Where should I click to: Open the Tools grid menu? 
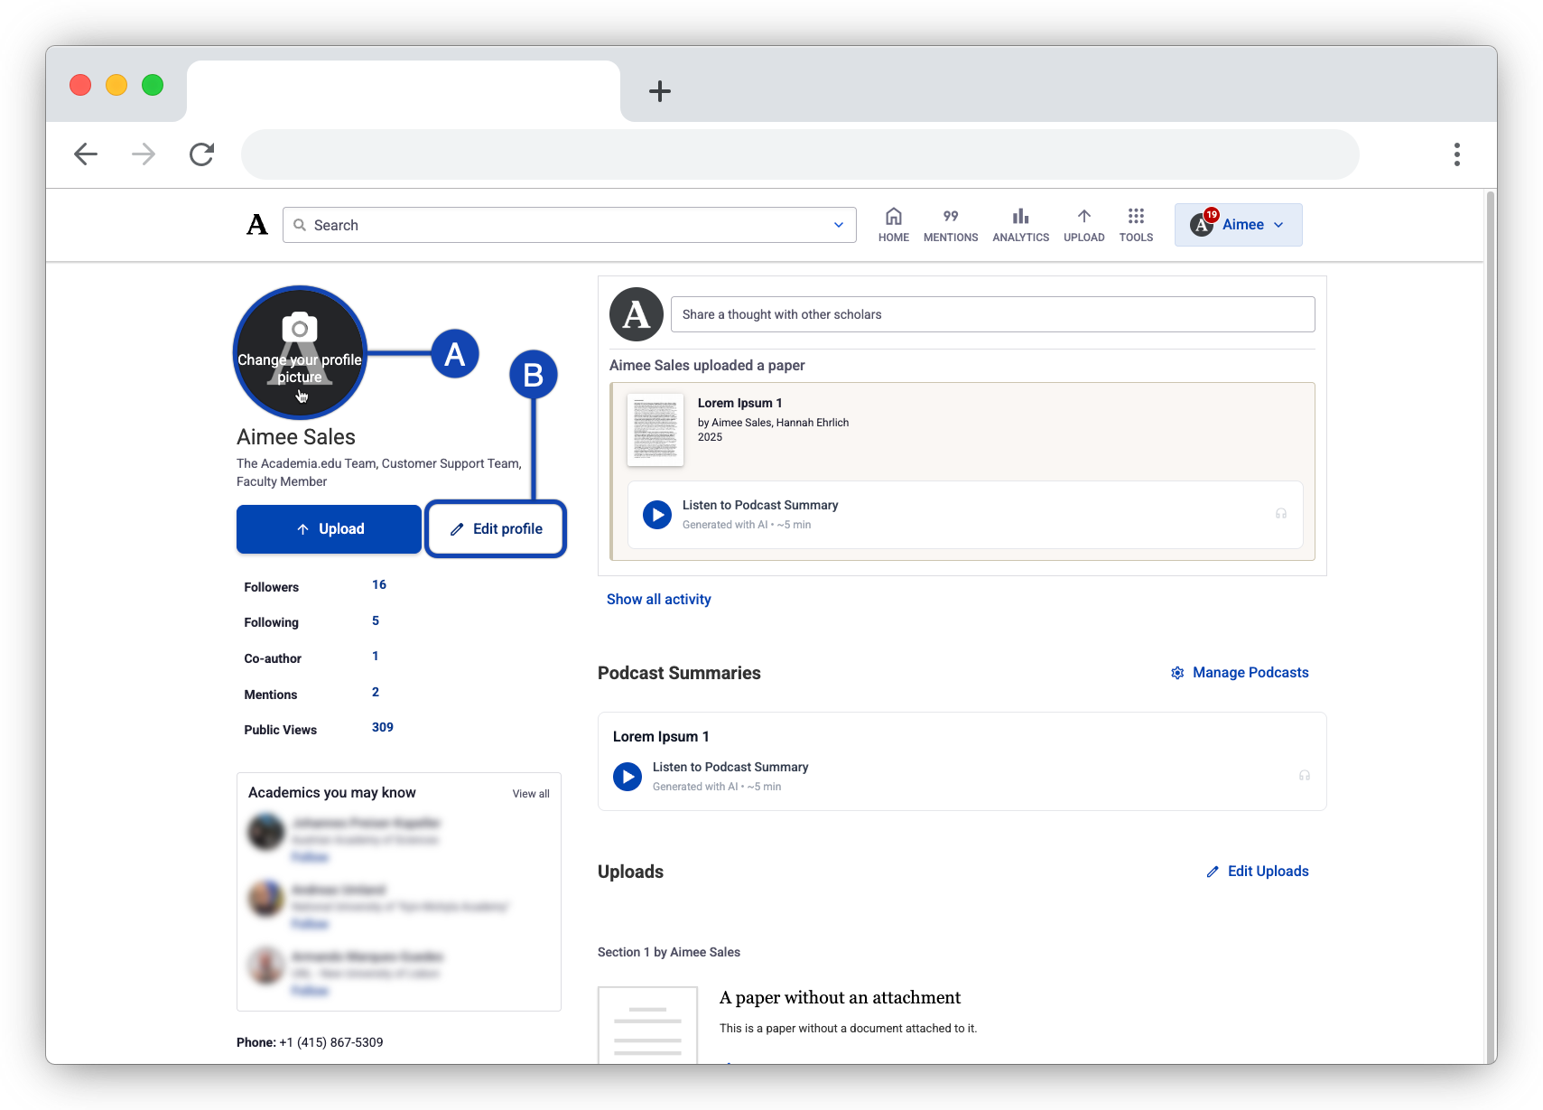(1136, 225)
